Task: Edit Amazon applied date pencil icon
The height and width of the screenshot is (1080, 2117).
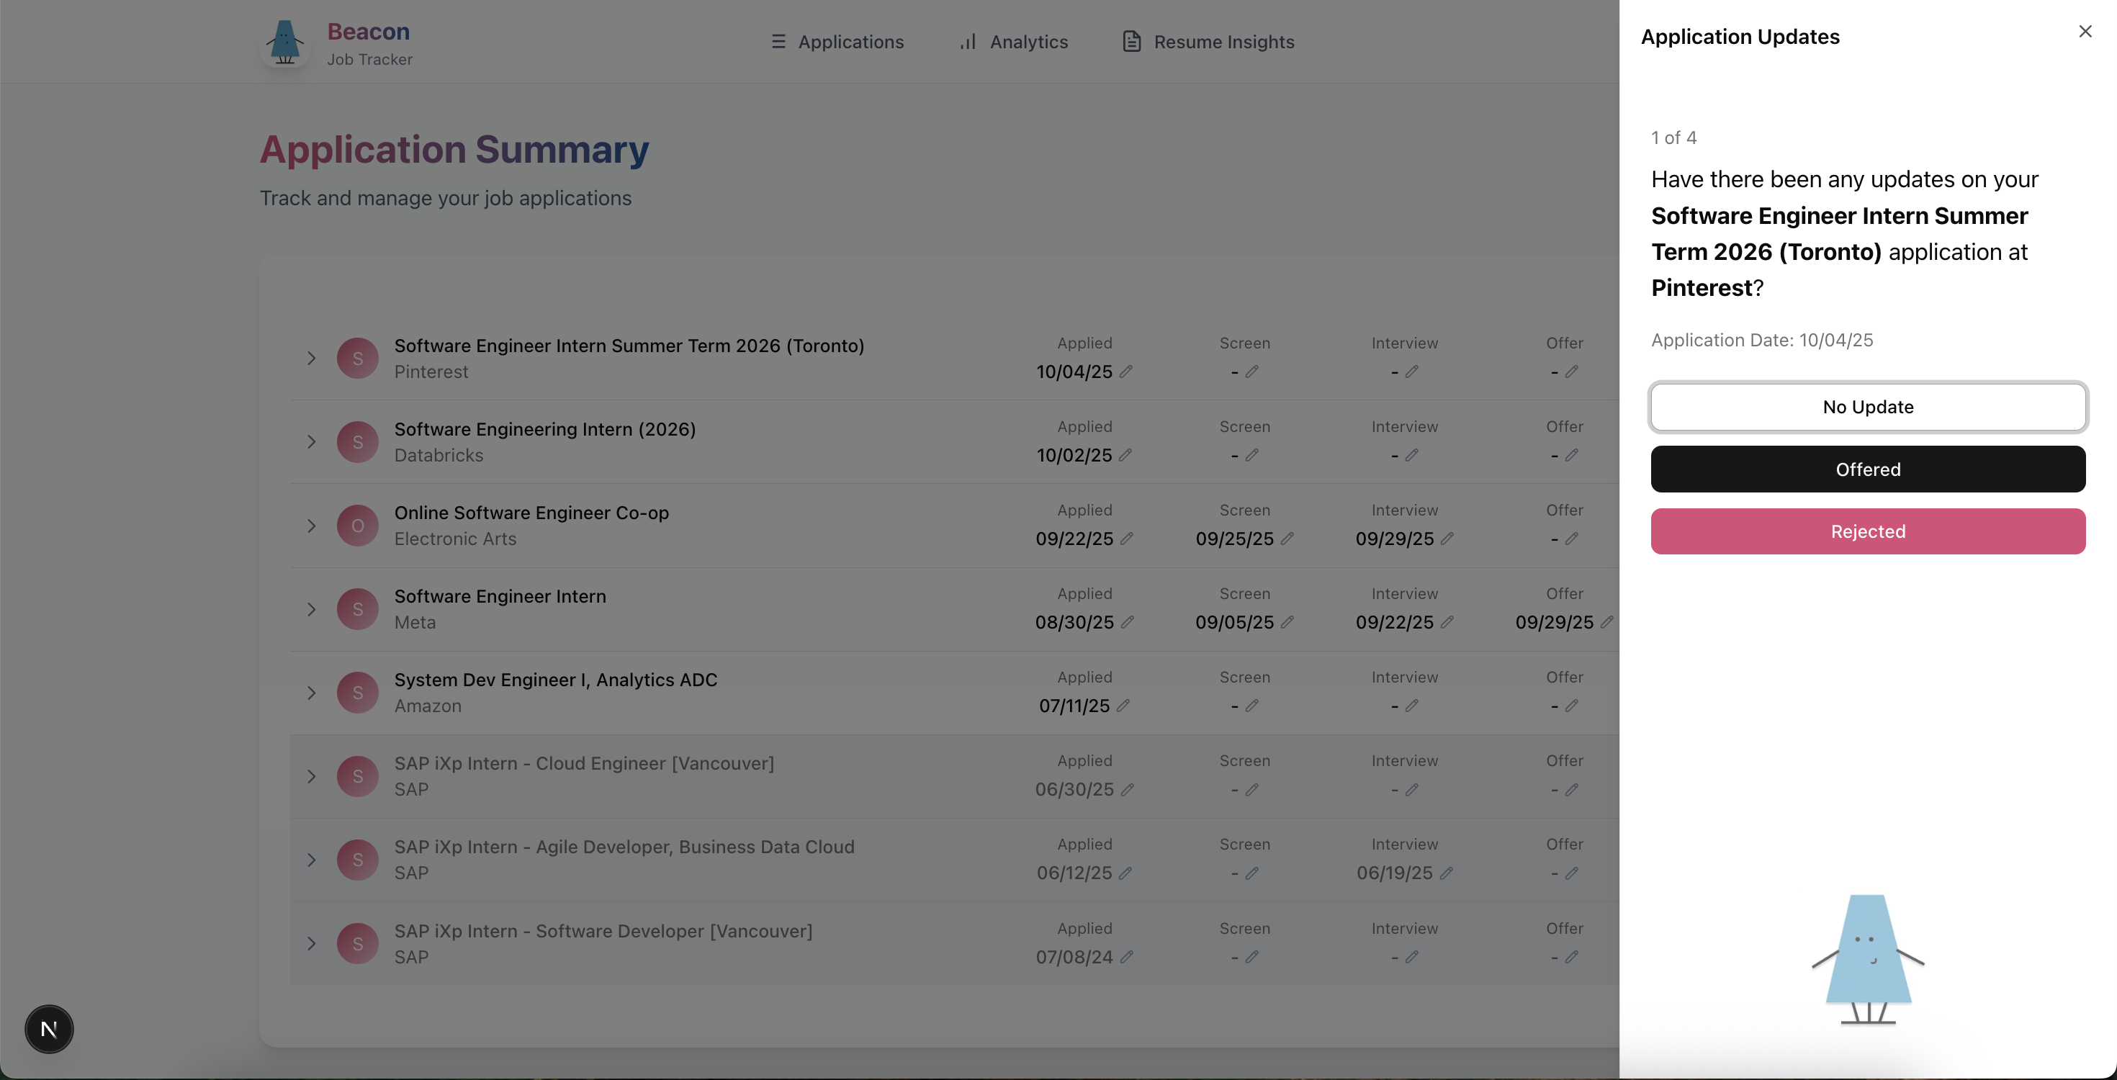Action: point(1123,706)
